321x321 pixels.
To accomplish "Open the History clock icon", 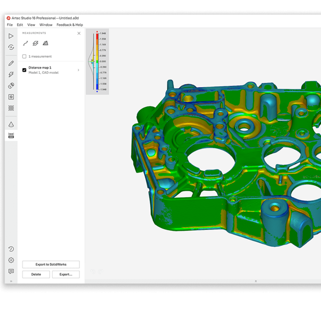I will pyautogui.click(x=11, y=249).
